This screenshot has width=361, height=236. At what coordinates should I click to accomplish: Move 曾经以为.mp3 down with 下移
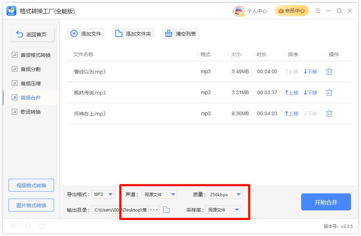pos(310,72)
